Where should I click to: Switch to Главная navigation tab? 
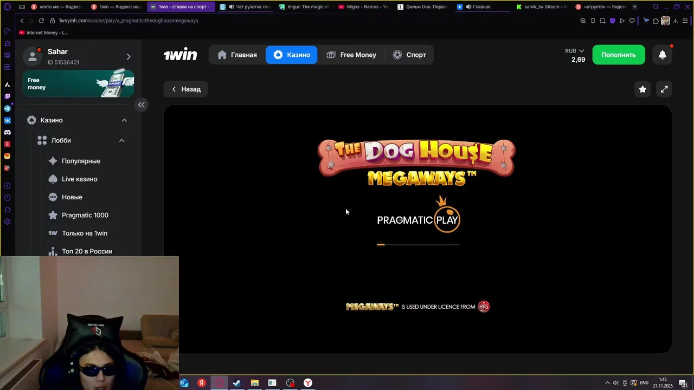(237, 55)
